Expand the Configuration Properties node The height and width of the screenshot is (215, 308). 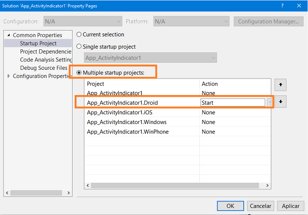pyautogui.click(x=8, y=76)
